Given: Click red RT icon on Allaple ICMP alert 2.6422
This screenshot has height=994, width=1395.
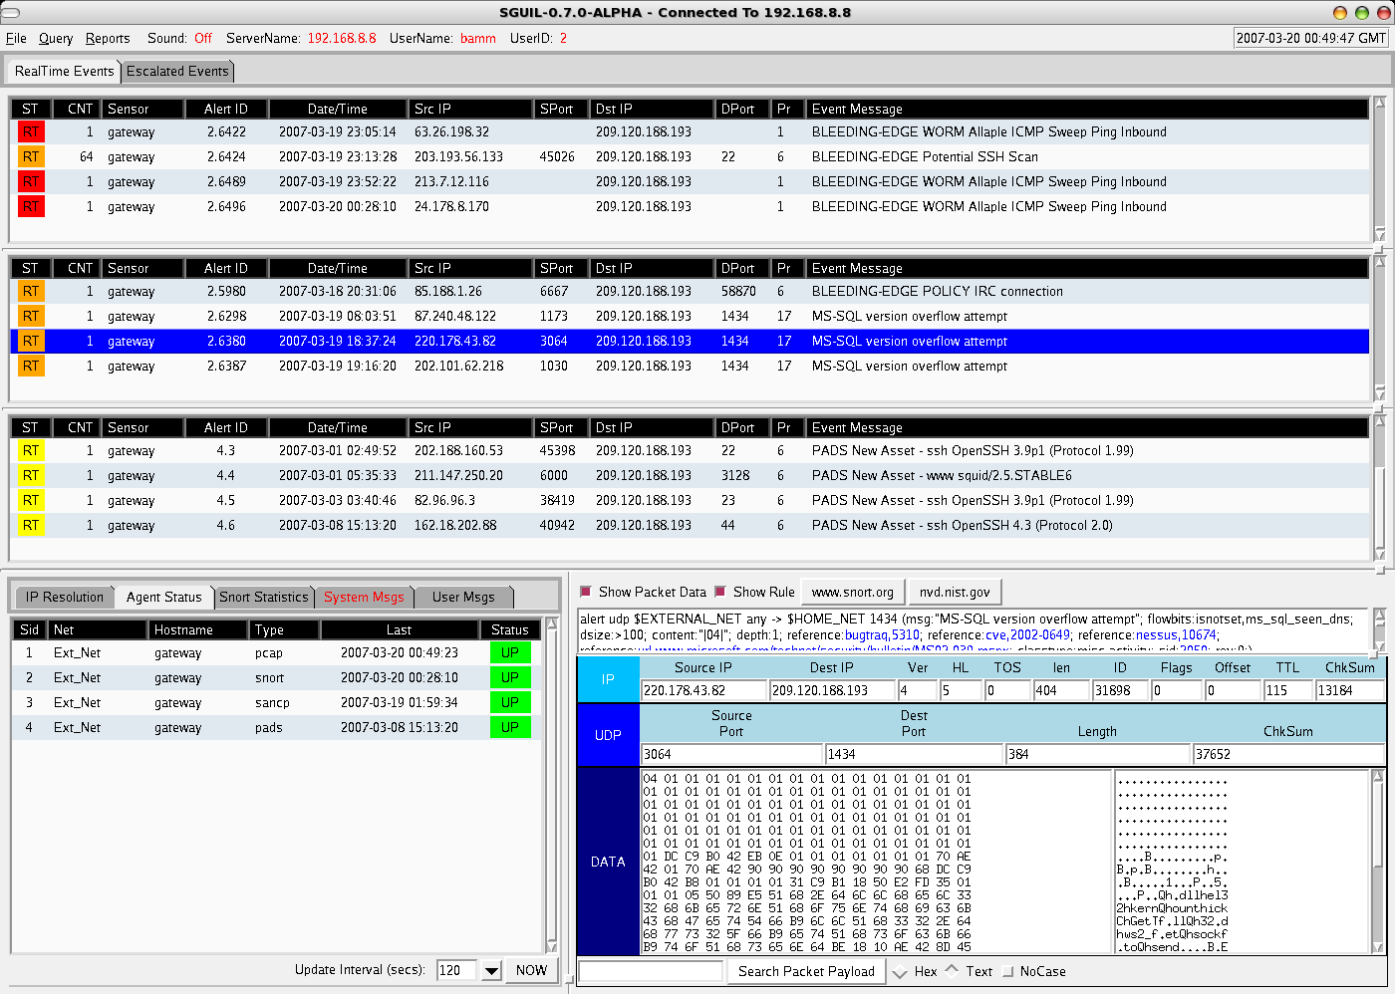Looking at the screenshot, I should tap(30, 131).
